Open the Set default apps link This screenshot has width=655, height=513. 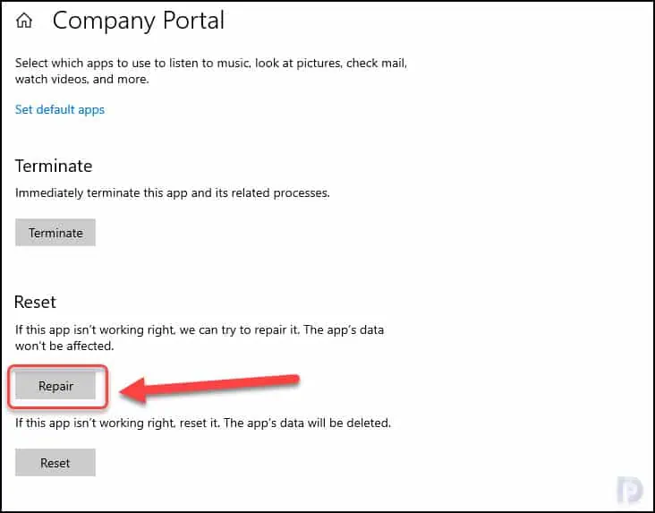click(60, 109)
